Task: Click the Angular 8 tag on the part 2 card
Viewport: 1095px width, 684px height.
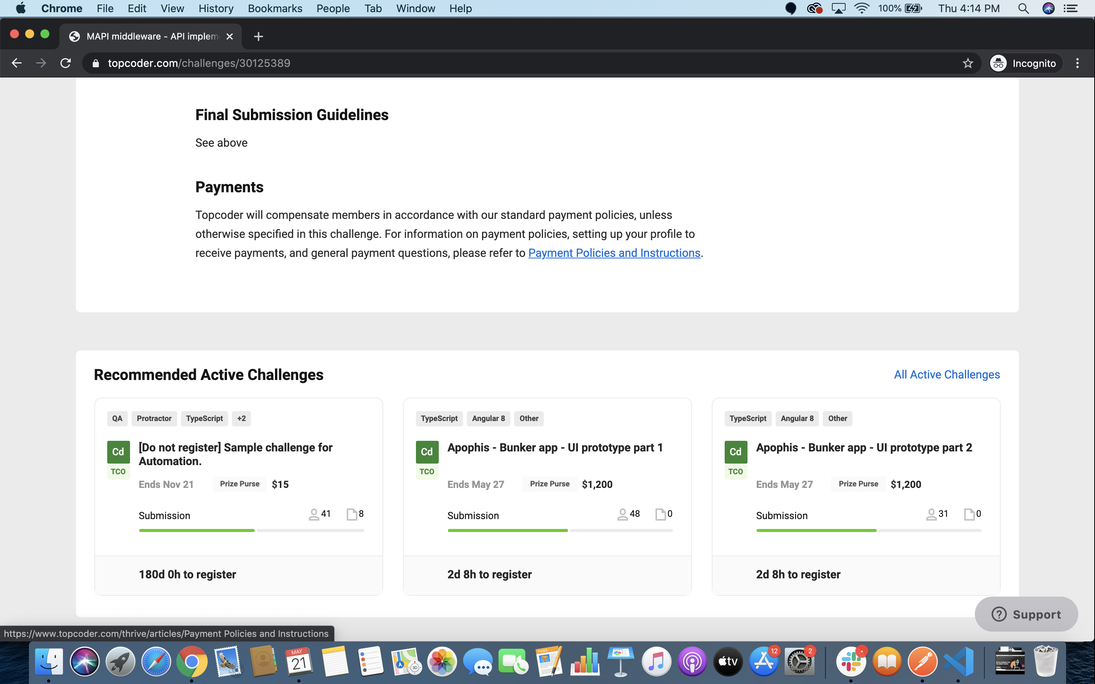Action: [x=797, y=418]
